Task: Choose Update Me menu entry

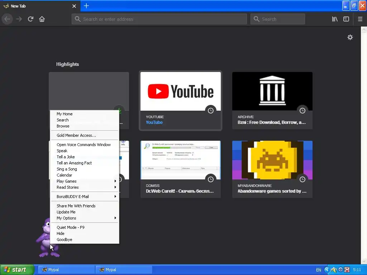Action: 85,212
